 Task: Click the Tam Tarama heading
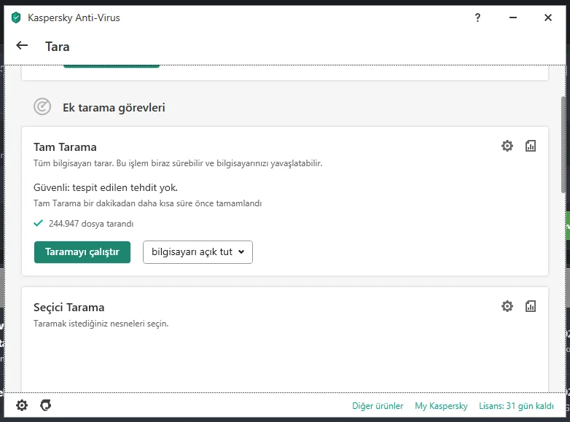(65, 146)
